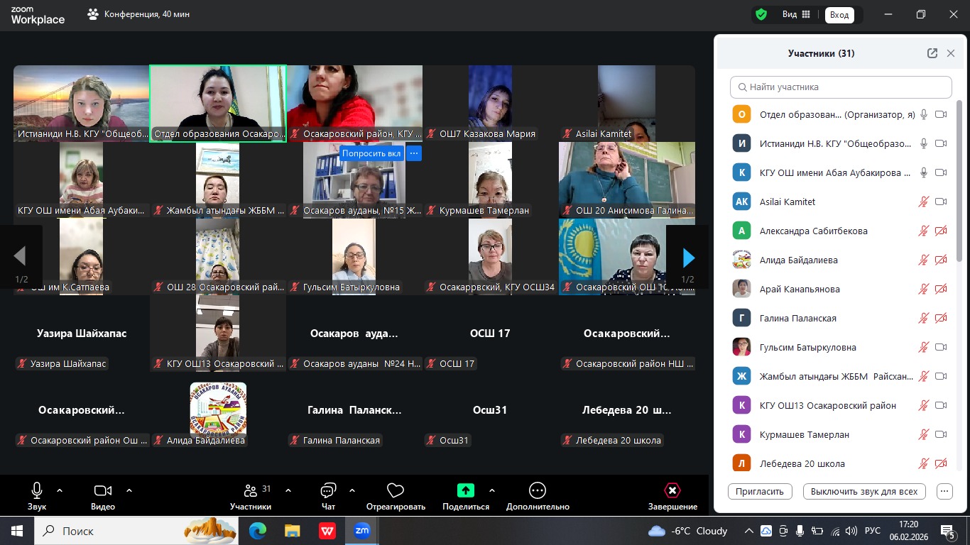This screenshot has width=970, height=545.
Task: Click the Отреагировать heart reaction icon
Action: click(x=396, y=490)
